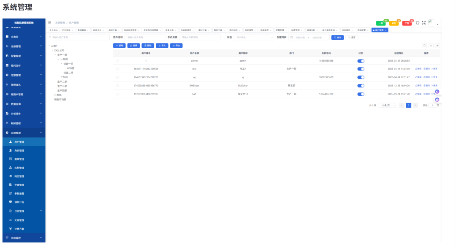Image resolution: width=456 pixels, height=247 pixels.
Task: Check the select-all checkbox in table header
Action: (x=117, y=54)
